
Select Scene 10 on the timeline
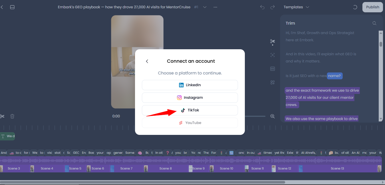(227, 168)
